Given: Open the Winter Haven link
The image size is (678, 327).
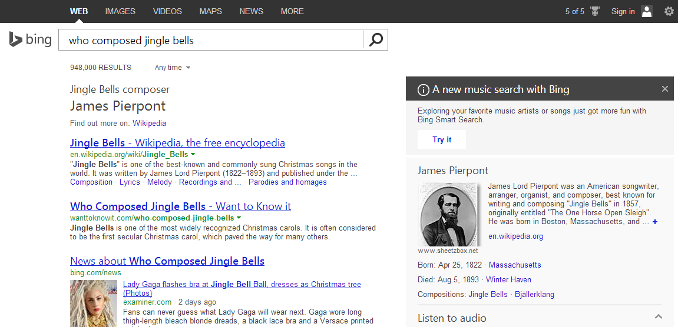Looking at the screenshot, I should tap(508, 279).
